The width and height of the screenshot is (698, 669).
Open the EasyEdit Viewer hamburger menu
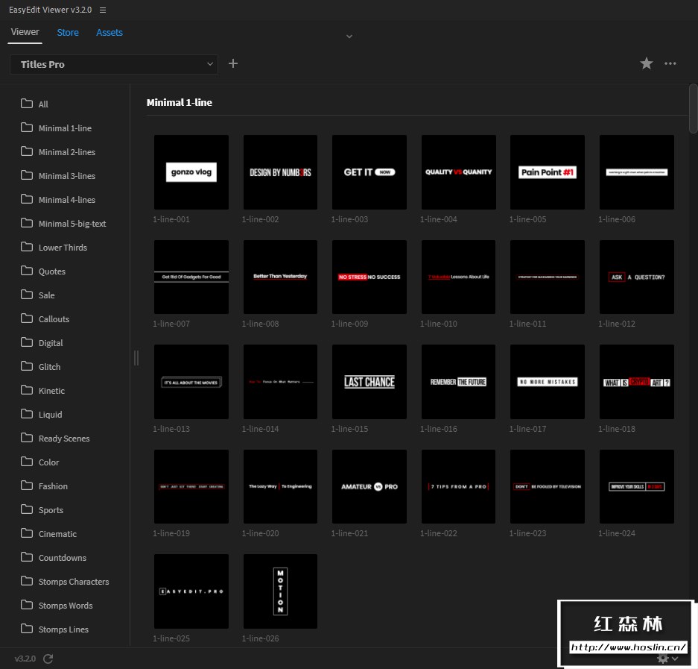click(103, 10)
